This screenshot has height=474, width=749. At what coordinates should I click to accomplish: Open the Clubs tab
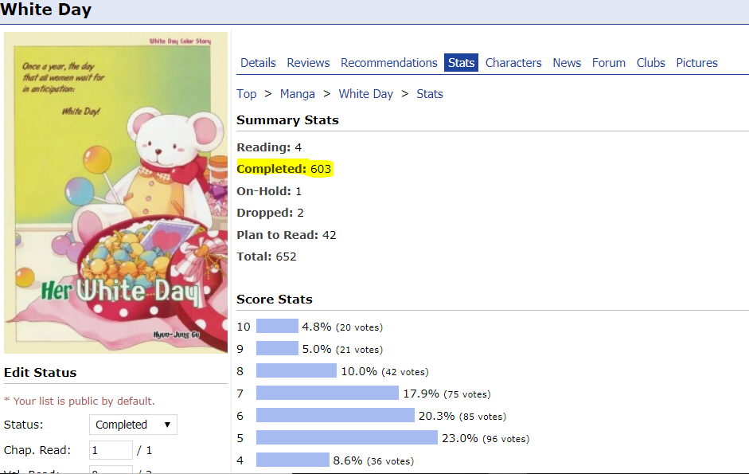tap(651, 63)
